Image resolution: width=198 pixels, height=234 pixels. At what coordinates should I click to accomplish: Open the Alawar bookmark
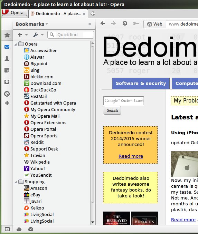pyautogui.click(x=34, y=57)
